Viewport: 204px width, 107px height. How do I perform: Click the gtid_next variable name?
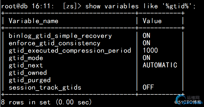point(26,65)
